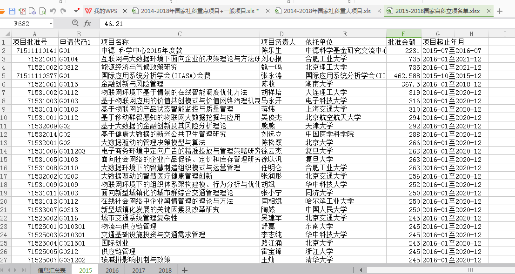Click the formula zoom magnifier icon

tap(75, 23)
